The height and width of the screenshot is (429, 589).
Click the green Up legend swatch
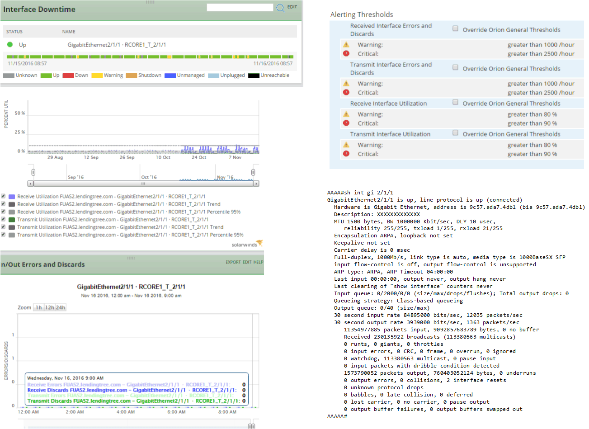tap(46, 75)
